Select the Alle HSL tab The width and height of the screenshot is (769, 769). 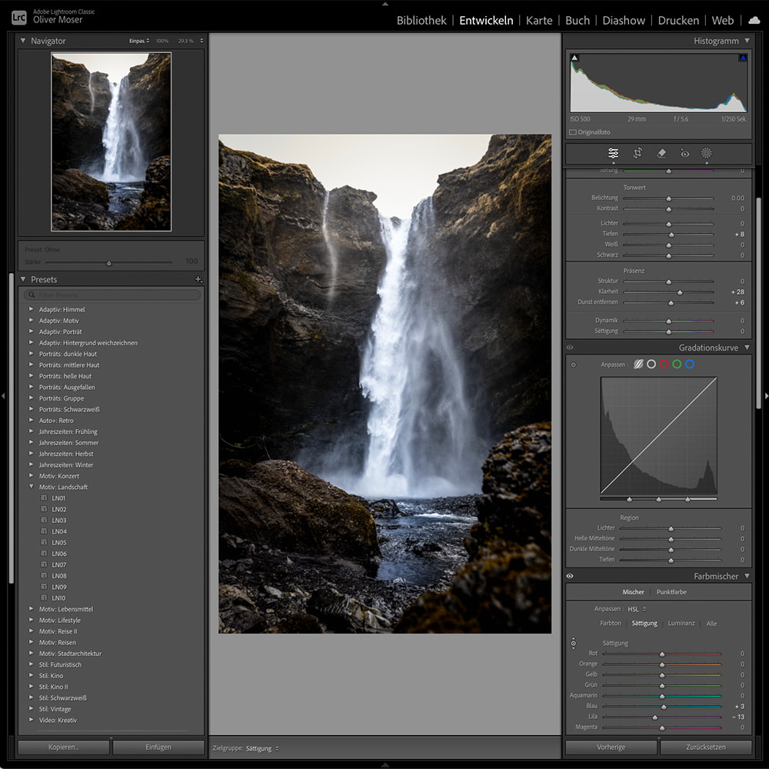[x=711, y=624]
